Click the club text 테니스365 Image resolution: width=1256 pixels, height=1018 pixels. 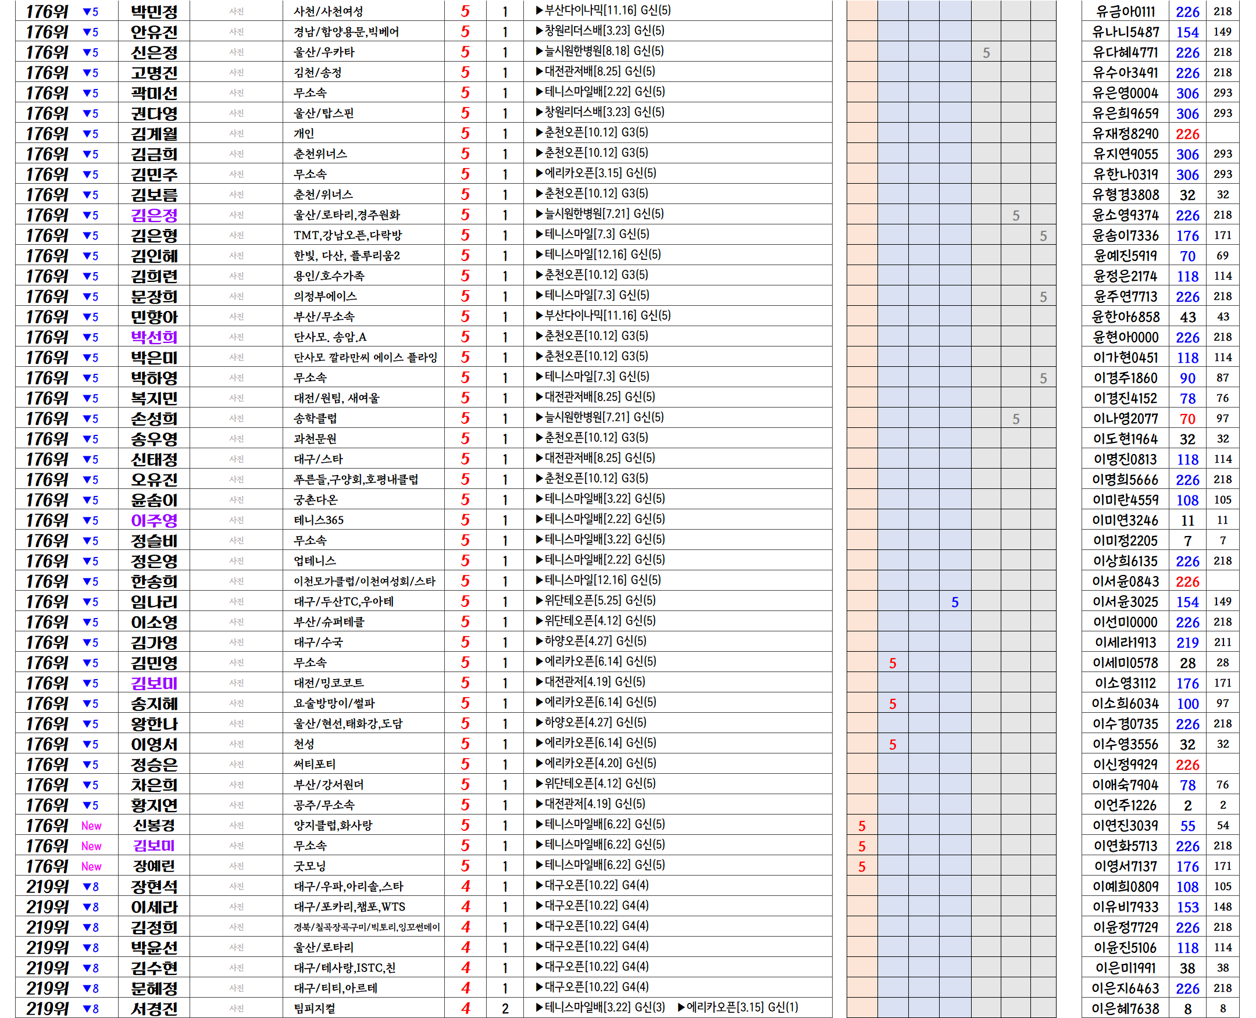[319, 520]
